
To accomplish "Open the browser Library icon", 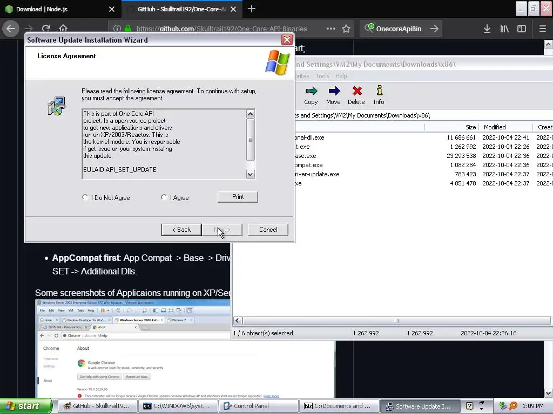I will 504,29.
